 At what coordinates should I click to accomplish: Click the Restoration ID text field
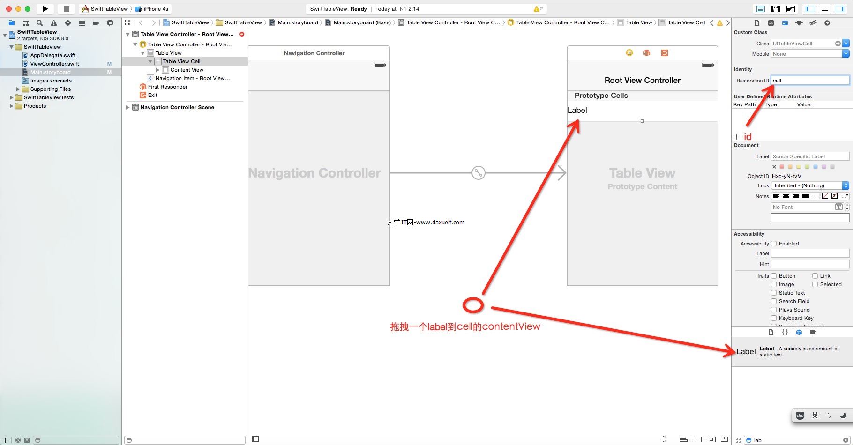pyautogui.click(x=810, y=81)
